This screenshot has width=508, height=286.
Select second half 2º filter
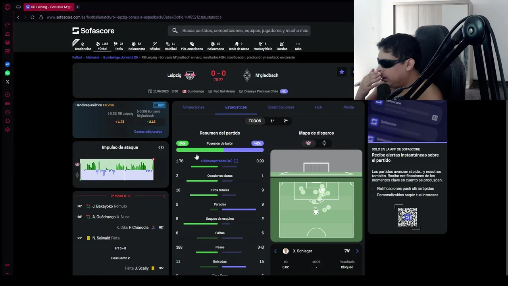[285, 121]
